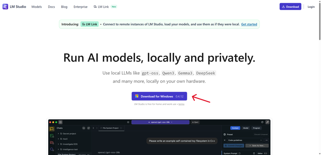This screenshot has width=321, height=155.
Task: Switch to the Model tab
Action: [246, 128]
